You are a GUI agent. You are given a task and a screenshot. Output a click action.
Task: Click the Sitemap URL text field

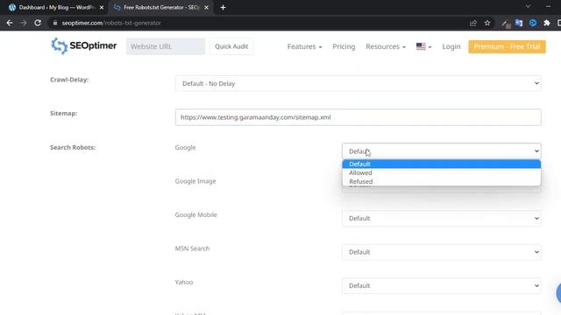point(359,117)
